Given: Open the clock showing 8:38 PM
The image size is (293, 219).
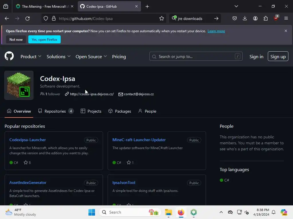Looking at the screenshot, I should coord(261,212).
